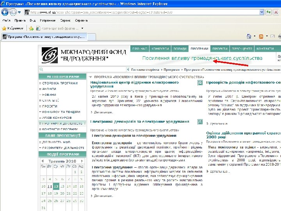Click the site search magnifier icon

pos(41,70)
